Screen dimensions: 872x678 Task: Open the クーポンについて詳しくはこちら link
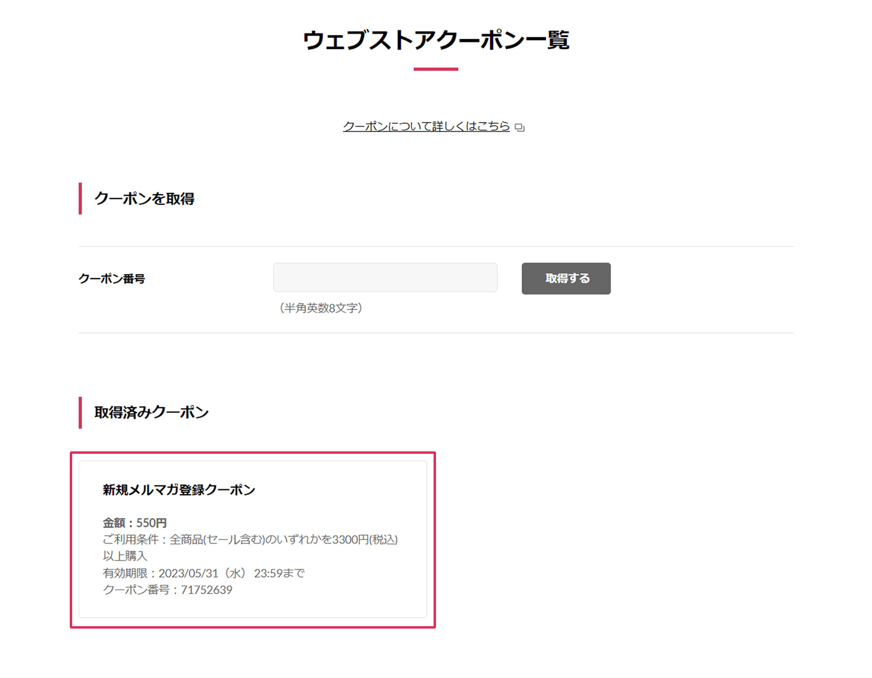[x=426, y=126]
